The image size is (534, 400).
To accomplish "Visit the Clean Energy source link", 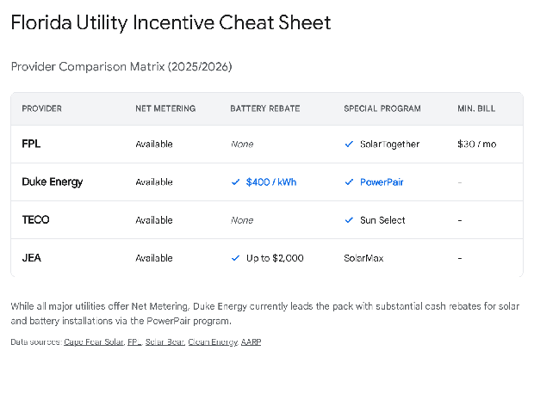I will click(213, 342).
